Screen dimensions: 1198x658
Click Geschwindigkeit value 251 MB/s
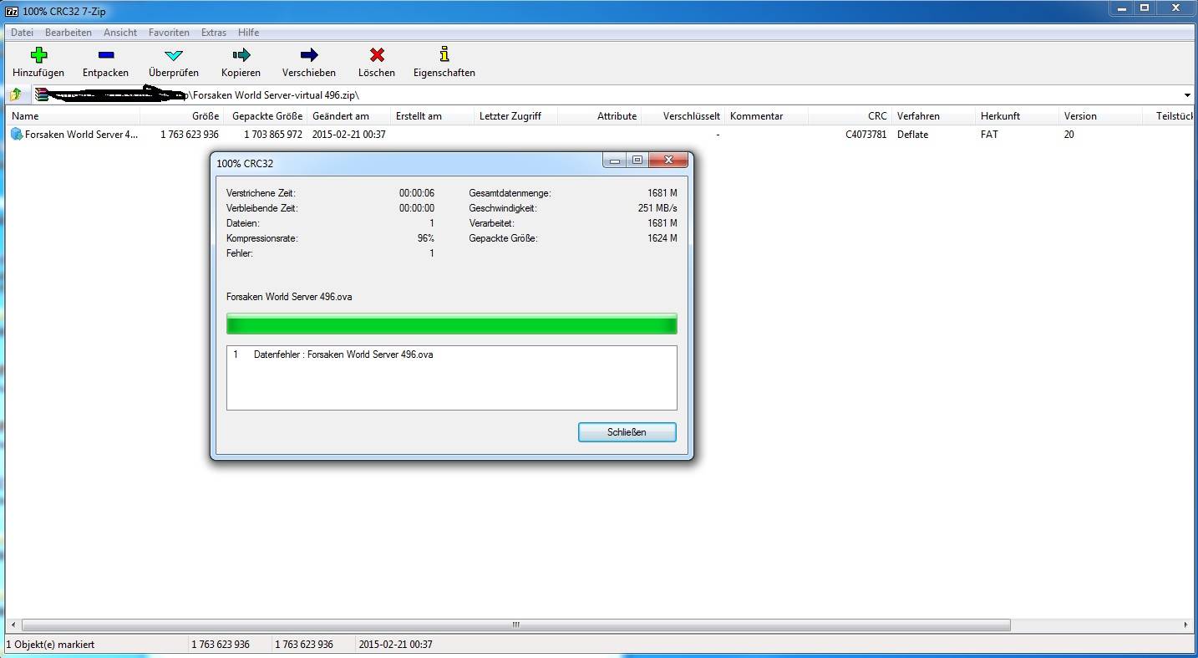657,208
